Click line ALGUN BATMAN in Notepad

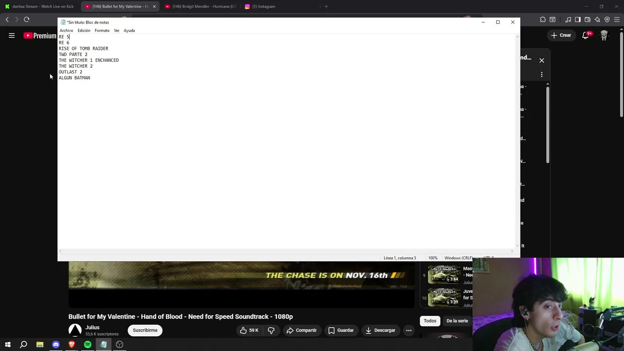(x=75, y=78)
